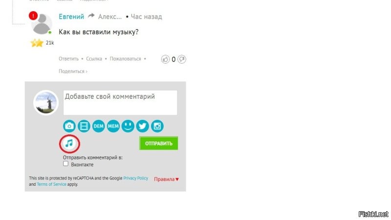Dislike the comment with thumbs down

tap(182, 59)
